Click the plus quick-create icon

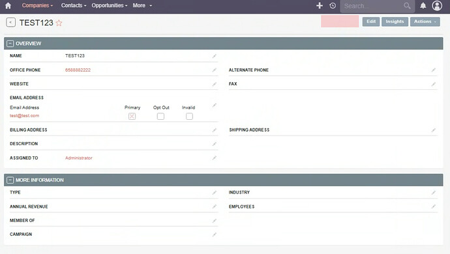(x=320, y=5)
